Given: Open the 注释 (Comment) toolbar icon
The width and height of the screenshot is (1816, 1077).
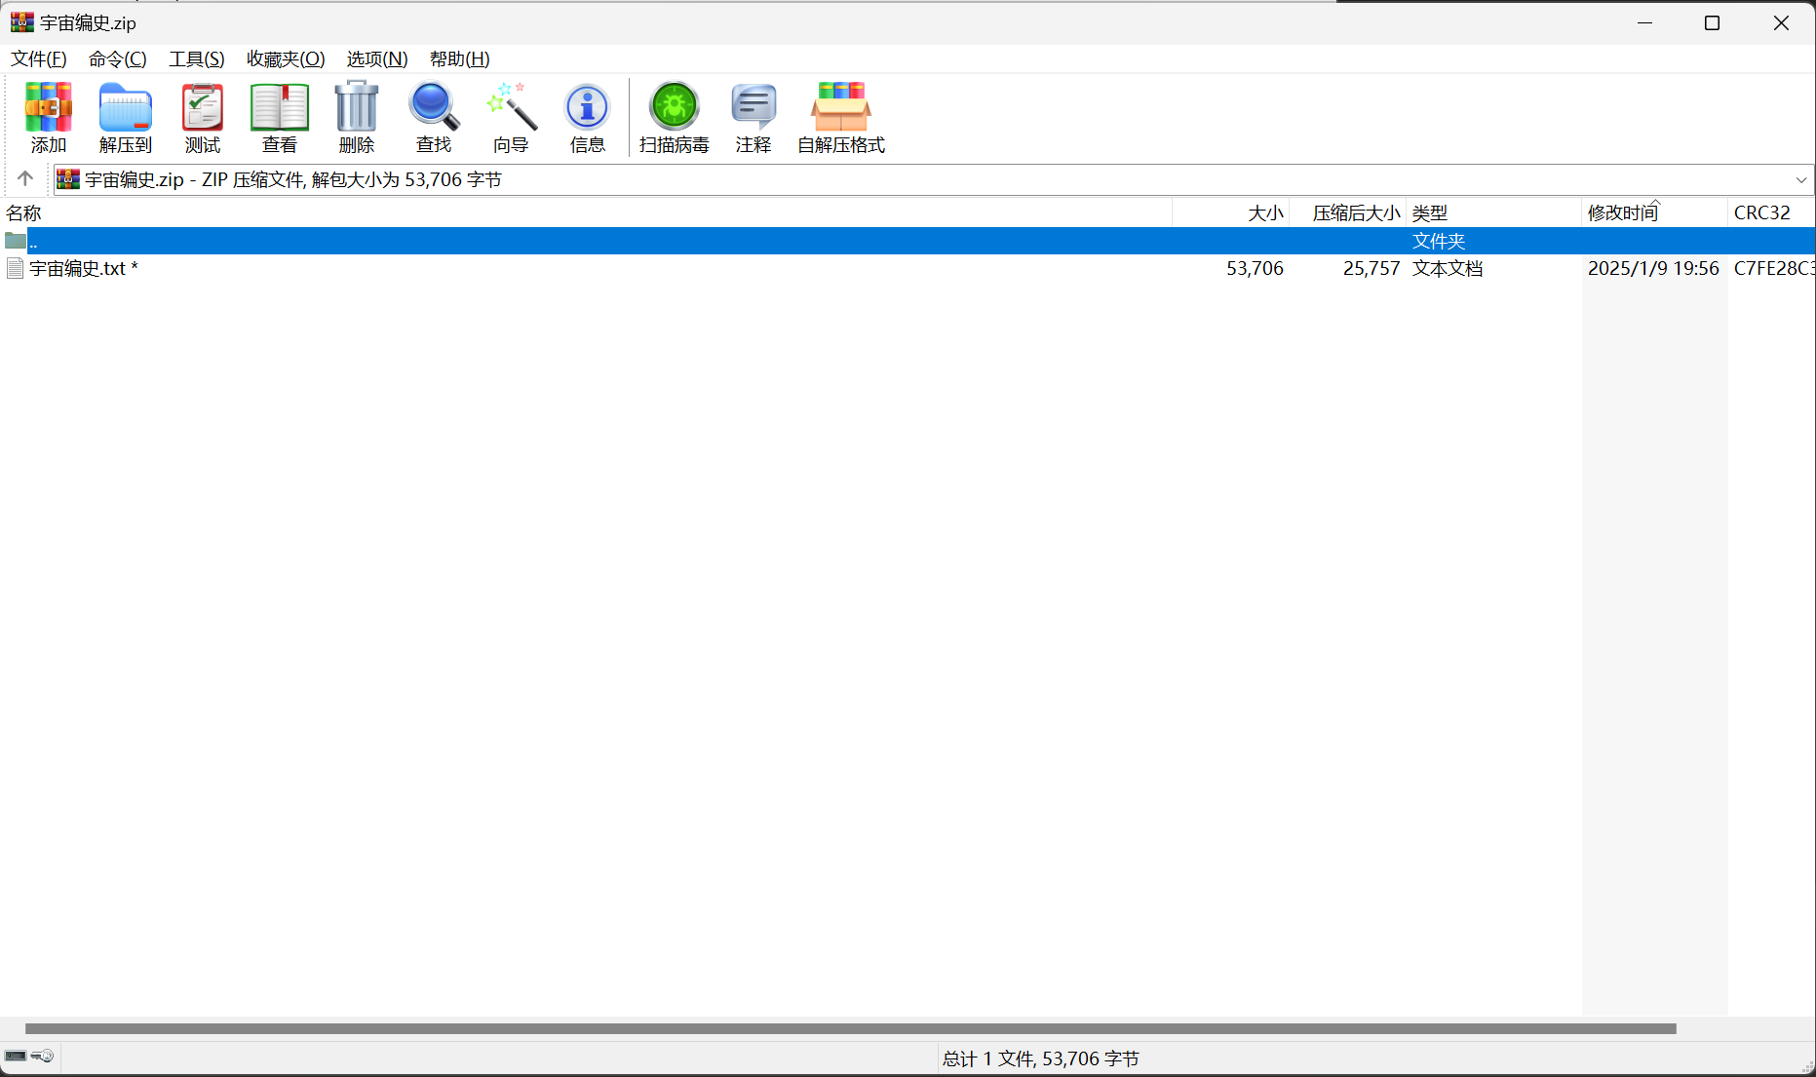Looking at the screenshot, I should (753, 117).
